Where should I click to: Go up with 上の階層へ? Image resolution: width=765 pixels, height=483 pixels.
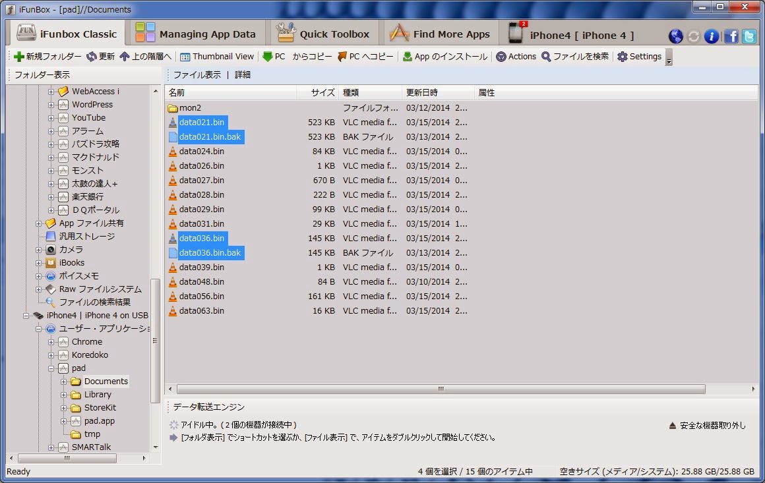coord(145,57)
